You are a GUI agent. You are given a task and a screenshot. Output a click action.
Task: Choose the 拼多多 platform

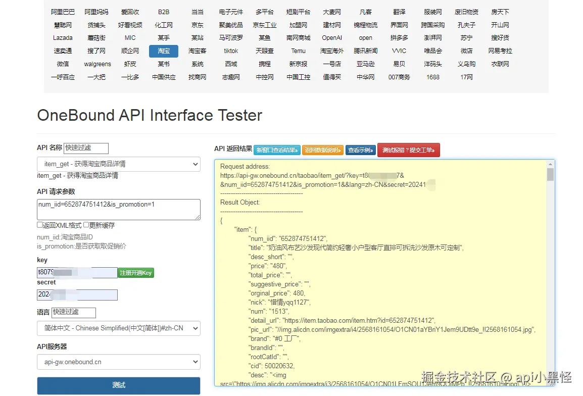399,38
